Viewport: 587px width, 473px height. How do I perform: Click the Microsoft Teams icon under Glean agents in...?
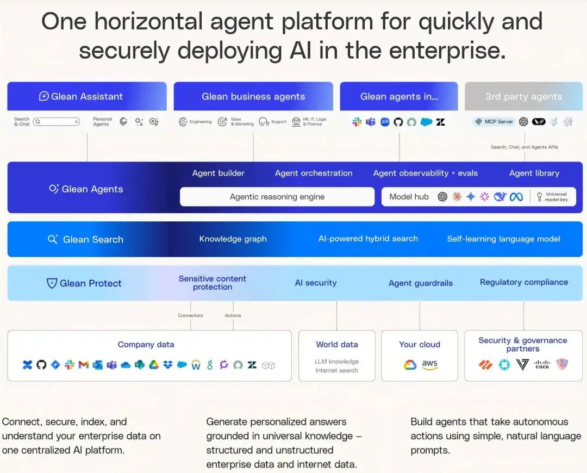coord(371,122)
